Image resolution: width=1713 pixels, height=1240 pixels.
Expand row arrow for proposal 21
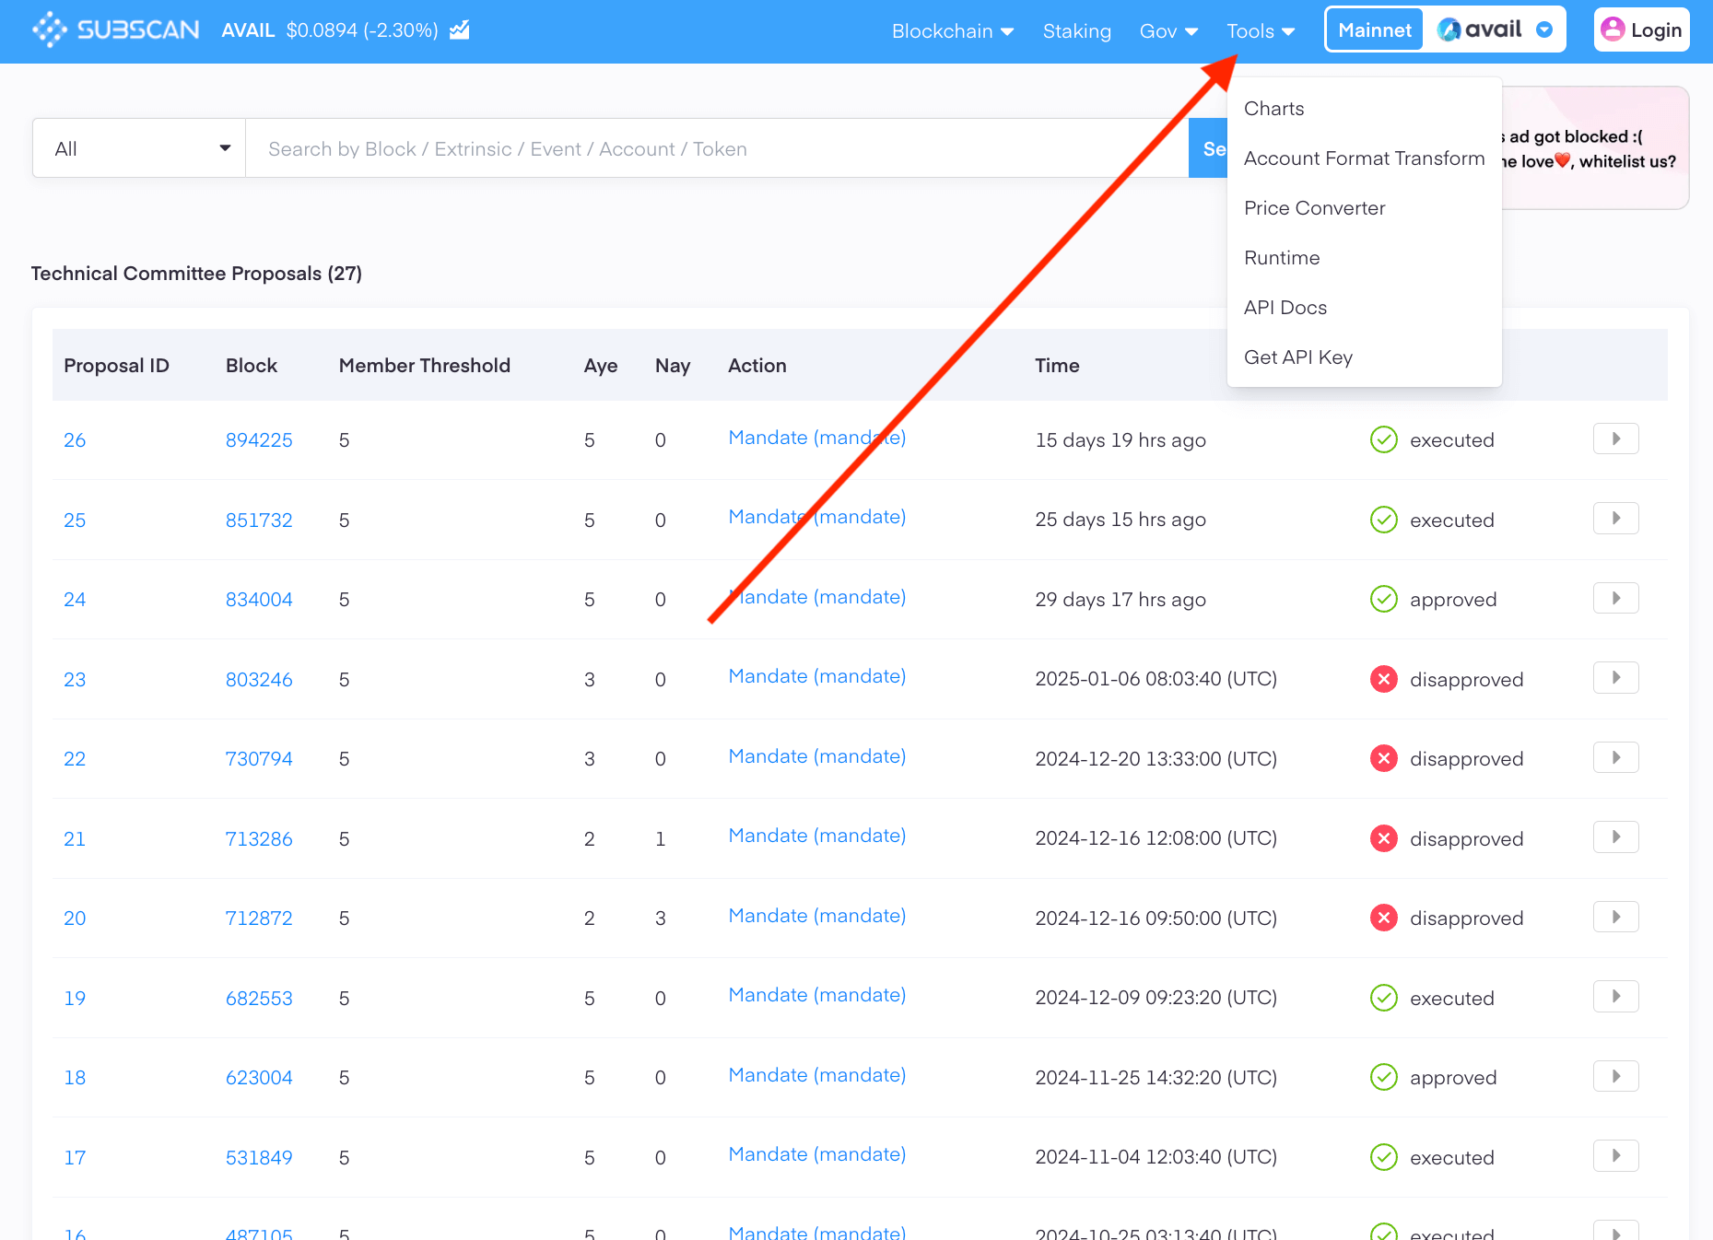point(1615,837)
